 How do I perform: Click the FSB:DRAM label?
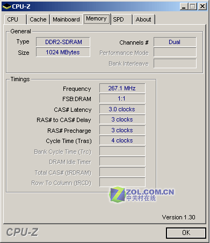[x=77, y=99]
